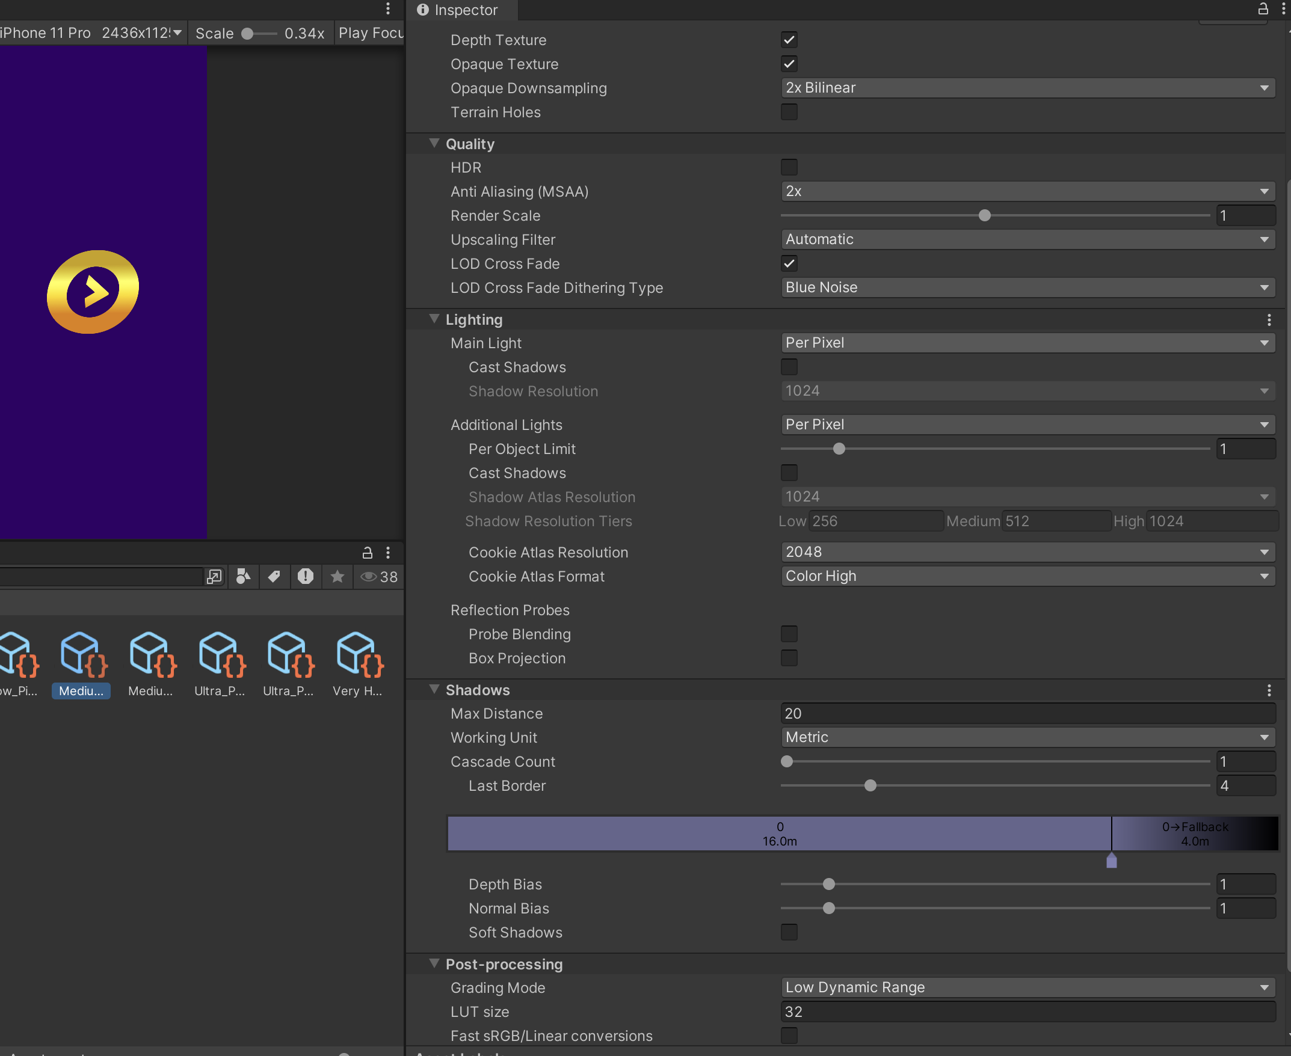
Task: Open the Opaque Downsampling dropdown
Action: click(1027, 88)
